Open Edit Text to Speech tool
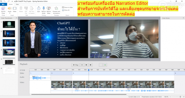185x98 pixels. pos(32,8)
